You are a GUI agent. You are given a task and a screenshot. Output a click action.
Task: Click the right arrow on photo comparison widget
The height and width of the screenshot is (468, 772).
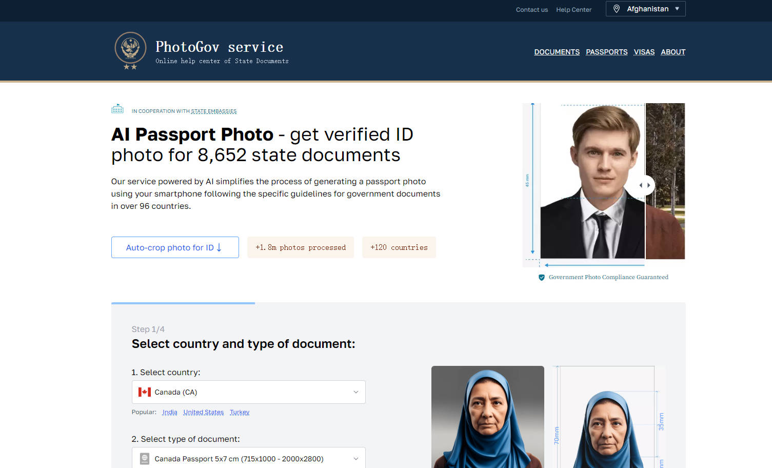649,185
